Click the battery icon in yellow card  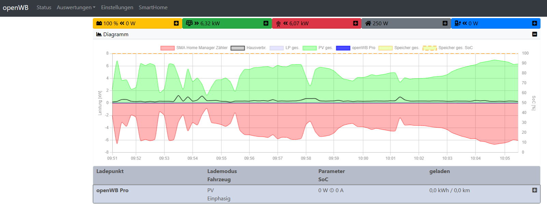pos(99,23)
